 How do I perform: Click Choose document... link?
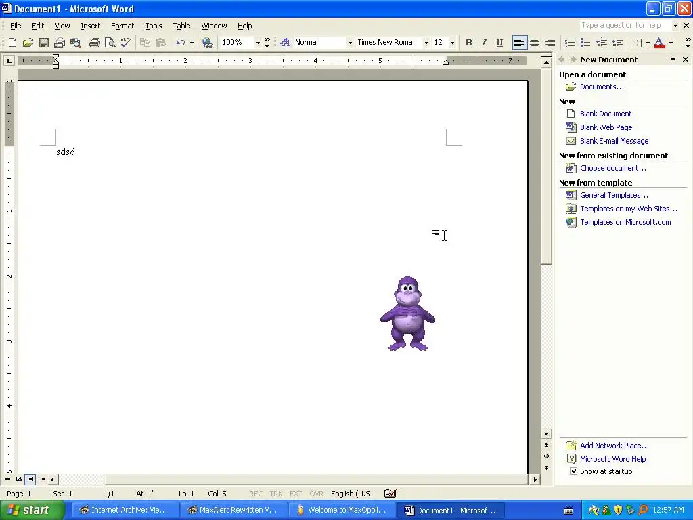[x=612, y=168]
